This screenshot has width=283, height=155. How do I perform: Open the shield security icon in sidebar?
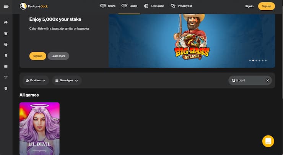coord(6,89)
